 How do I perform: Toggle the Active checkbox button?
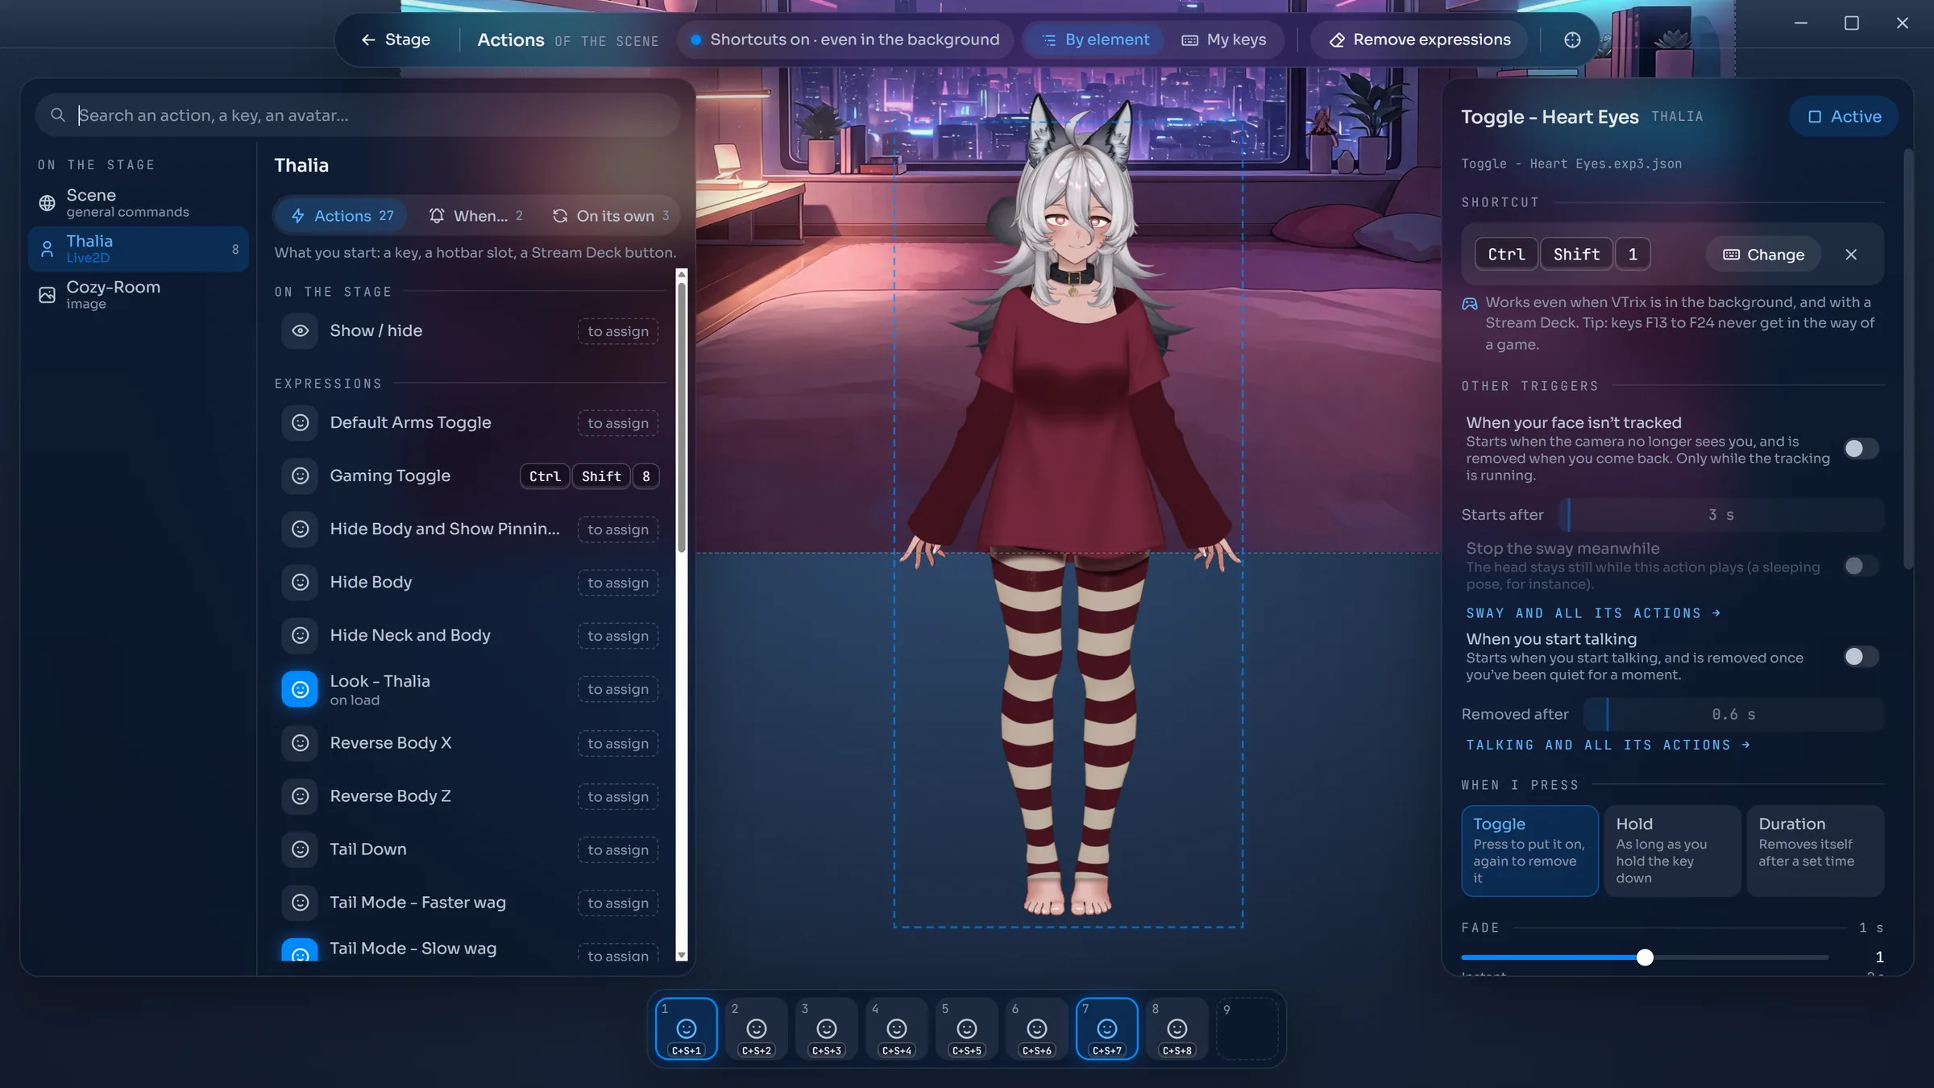point(1844,117)
